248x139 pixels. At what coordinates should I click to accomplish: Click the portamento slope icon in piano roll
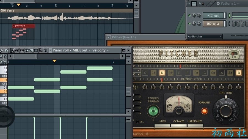[x=1, y=56]
